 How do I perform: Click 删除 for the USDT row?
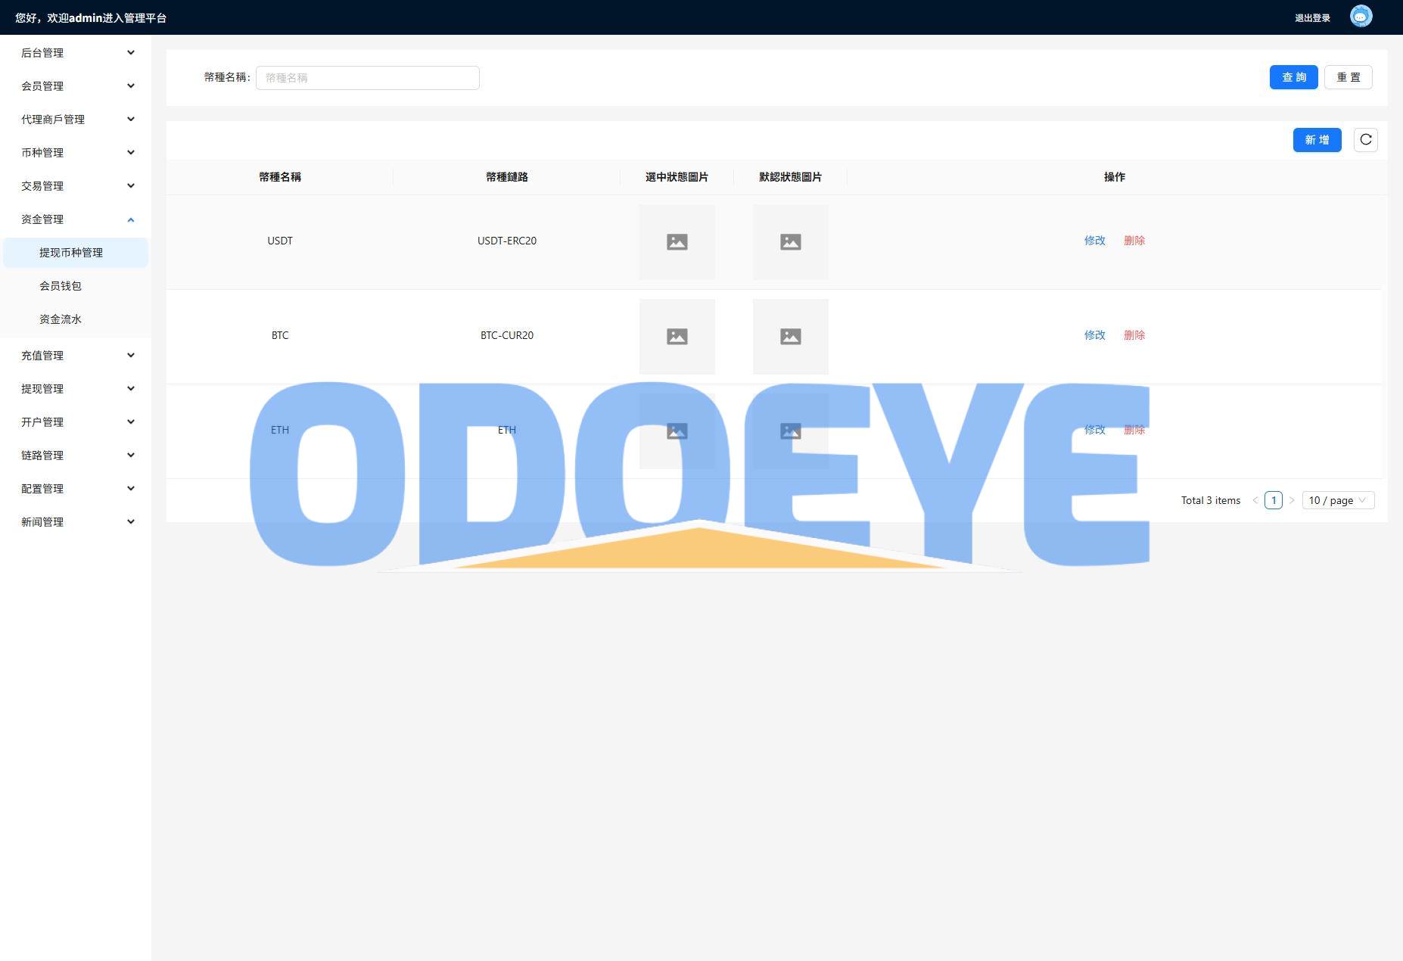(1134, 241)
